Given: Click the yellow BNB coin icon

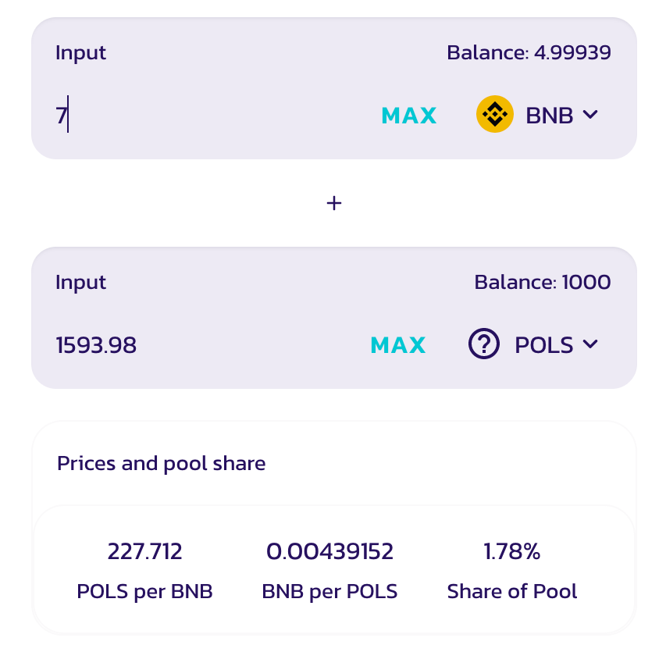Looking at the screenshot, I should click(x=494, y=115).
